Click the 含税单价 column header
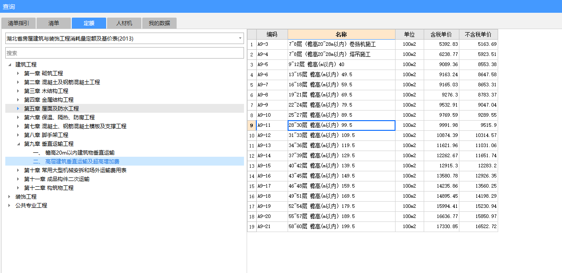Image resolution: width=562 pixels, height=273 pixels. point(441,34)
